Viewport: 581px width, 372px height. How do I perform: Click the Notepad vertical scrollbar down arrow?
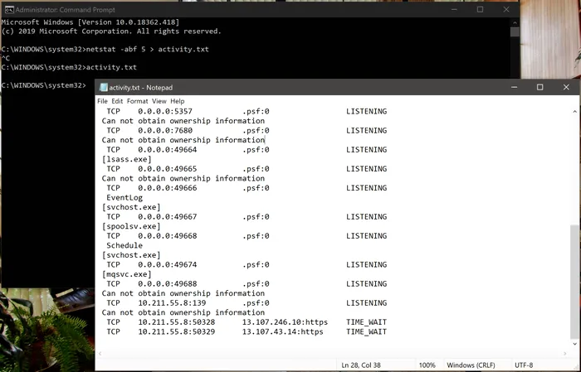coord(574,344)
